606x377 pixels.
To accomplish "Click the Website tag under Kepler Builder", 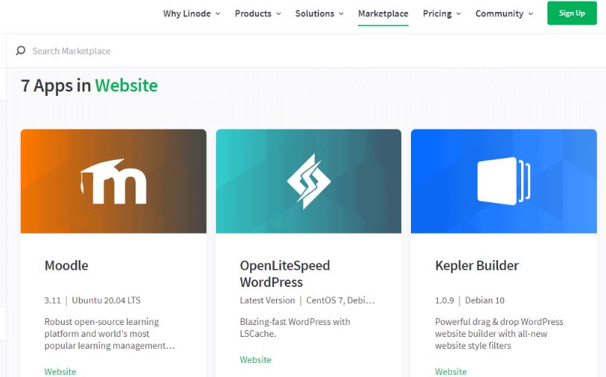I will (450, 372).
